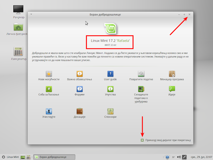Click the Linux Mint 17.2 'Rafaela' title
Viewport: 213px width, 160px height.
pyautogui.click(x=110, y=41)
